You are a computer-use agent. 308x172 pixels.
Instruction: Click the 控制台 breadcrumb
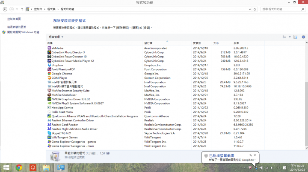pyautogui.click(x=38, y=9)
